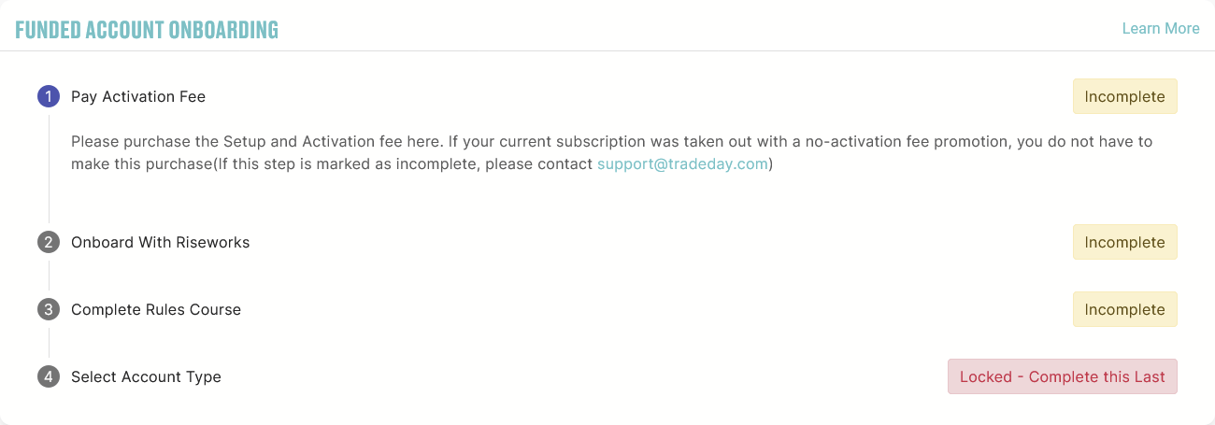The width and height of the screenshot is (1215, 425).
Task: Click Incomplete badge beside Onboard With Riseworks
Action: (1124, 242)
